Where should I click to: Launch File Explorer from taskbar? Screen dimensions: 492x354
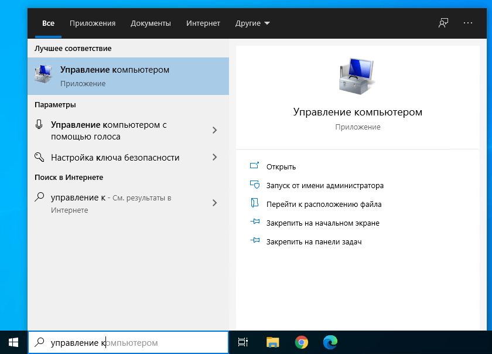pos(272,342)
